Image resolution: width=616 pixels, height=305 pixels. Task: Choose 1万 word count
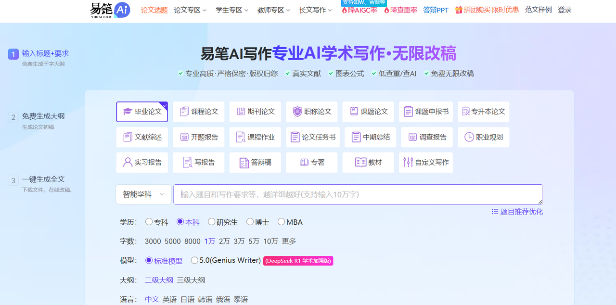(x=209, y=241)
